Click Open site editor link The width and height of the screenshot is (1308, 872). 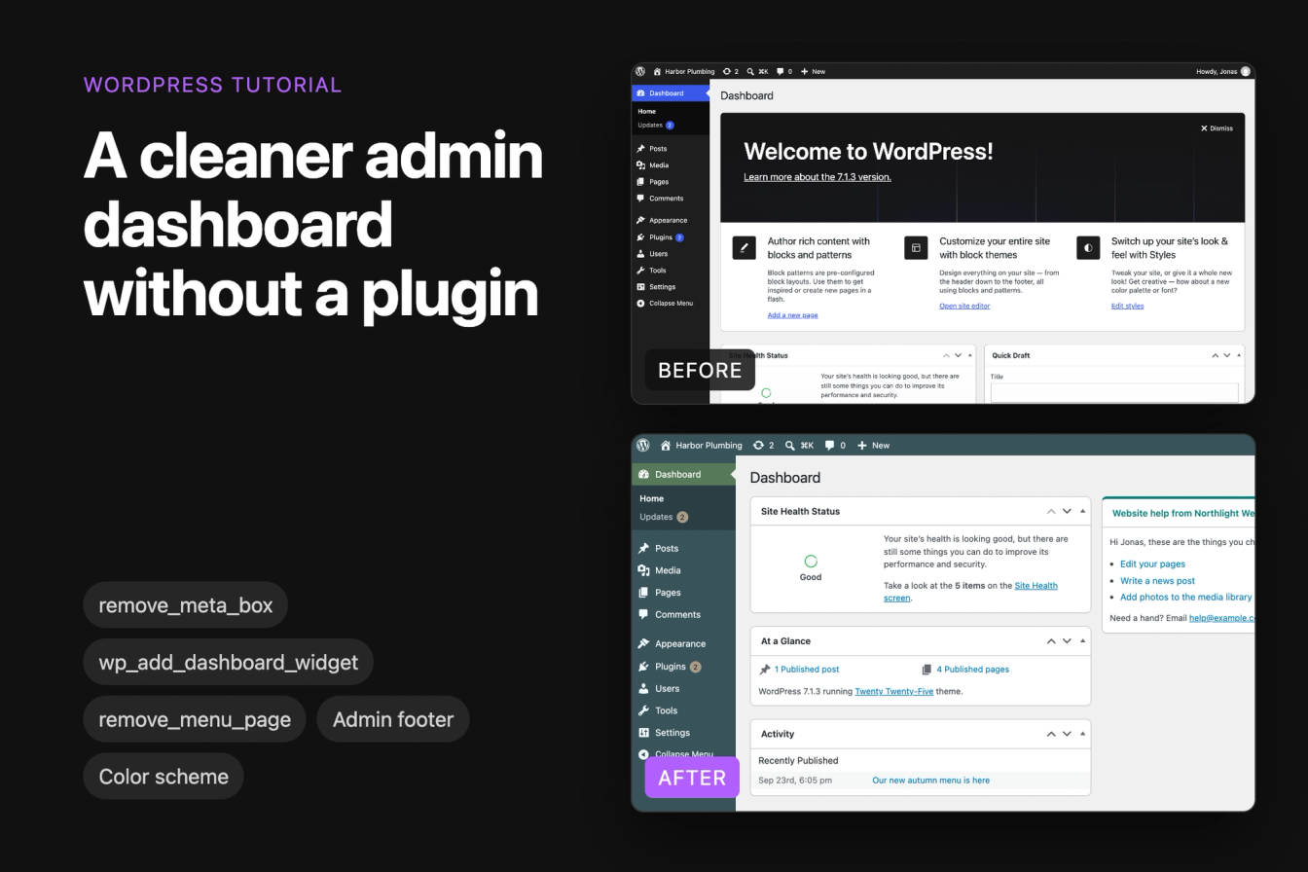click(964, 306)
